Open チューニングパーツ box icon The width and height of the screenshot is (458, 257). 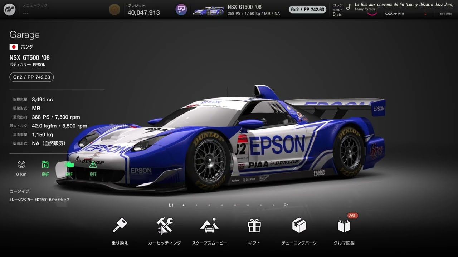point(299,226)
